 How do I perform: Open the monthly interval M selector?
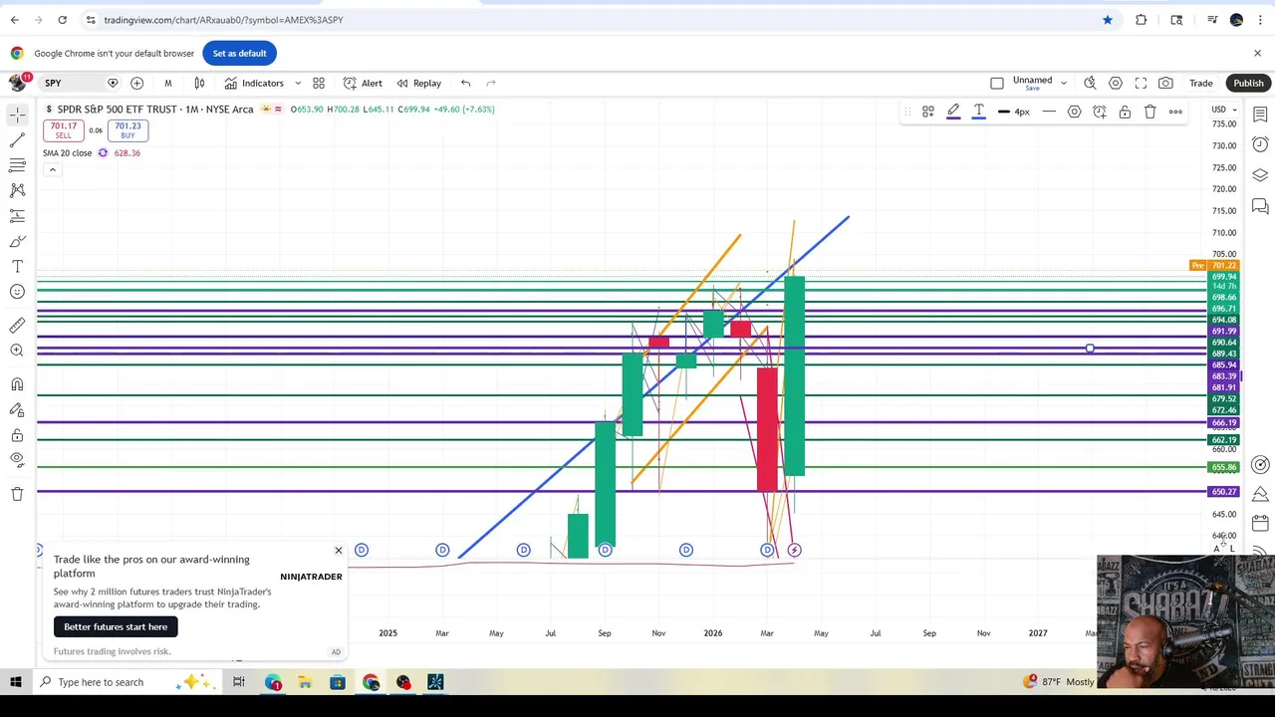[167, 83]
